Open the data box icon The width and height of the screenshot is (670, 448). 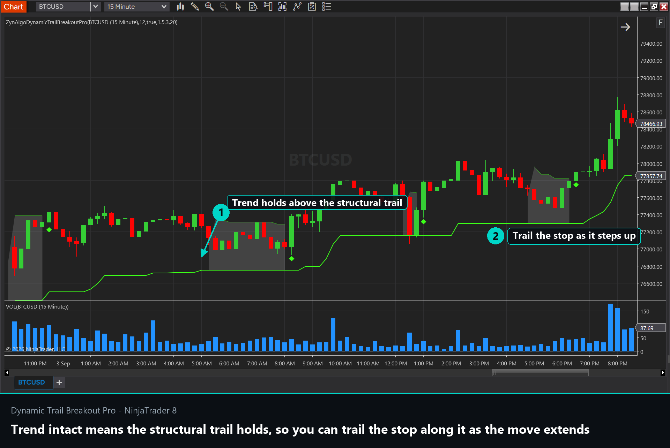point(253,7)
